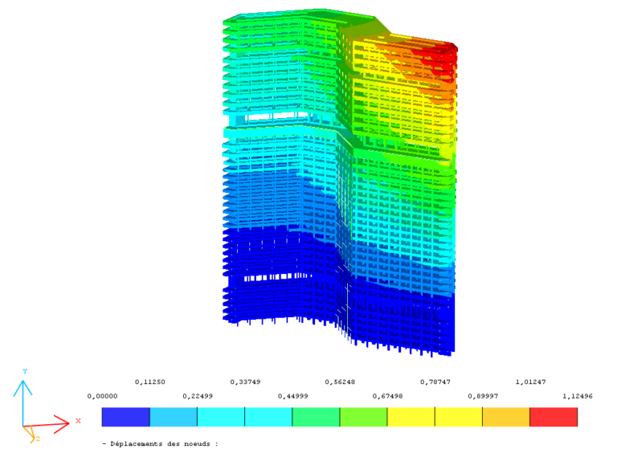Click the 0,56248 legend label
The width and height of the screenshot is (617, 457).
coord(340,382)
